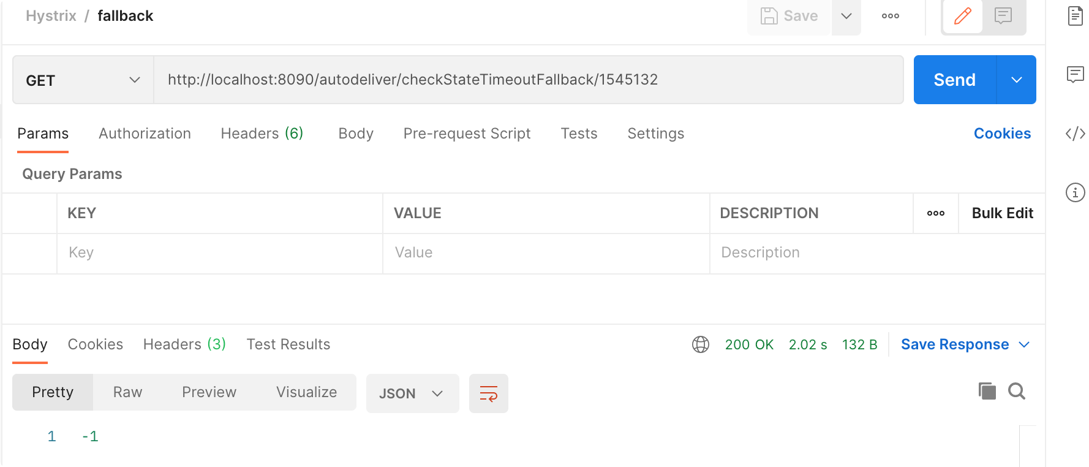Open the Tests tab
The width and height of the screenshot is (1089, 467).
click(x=579, y=134)
